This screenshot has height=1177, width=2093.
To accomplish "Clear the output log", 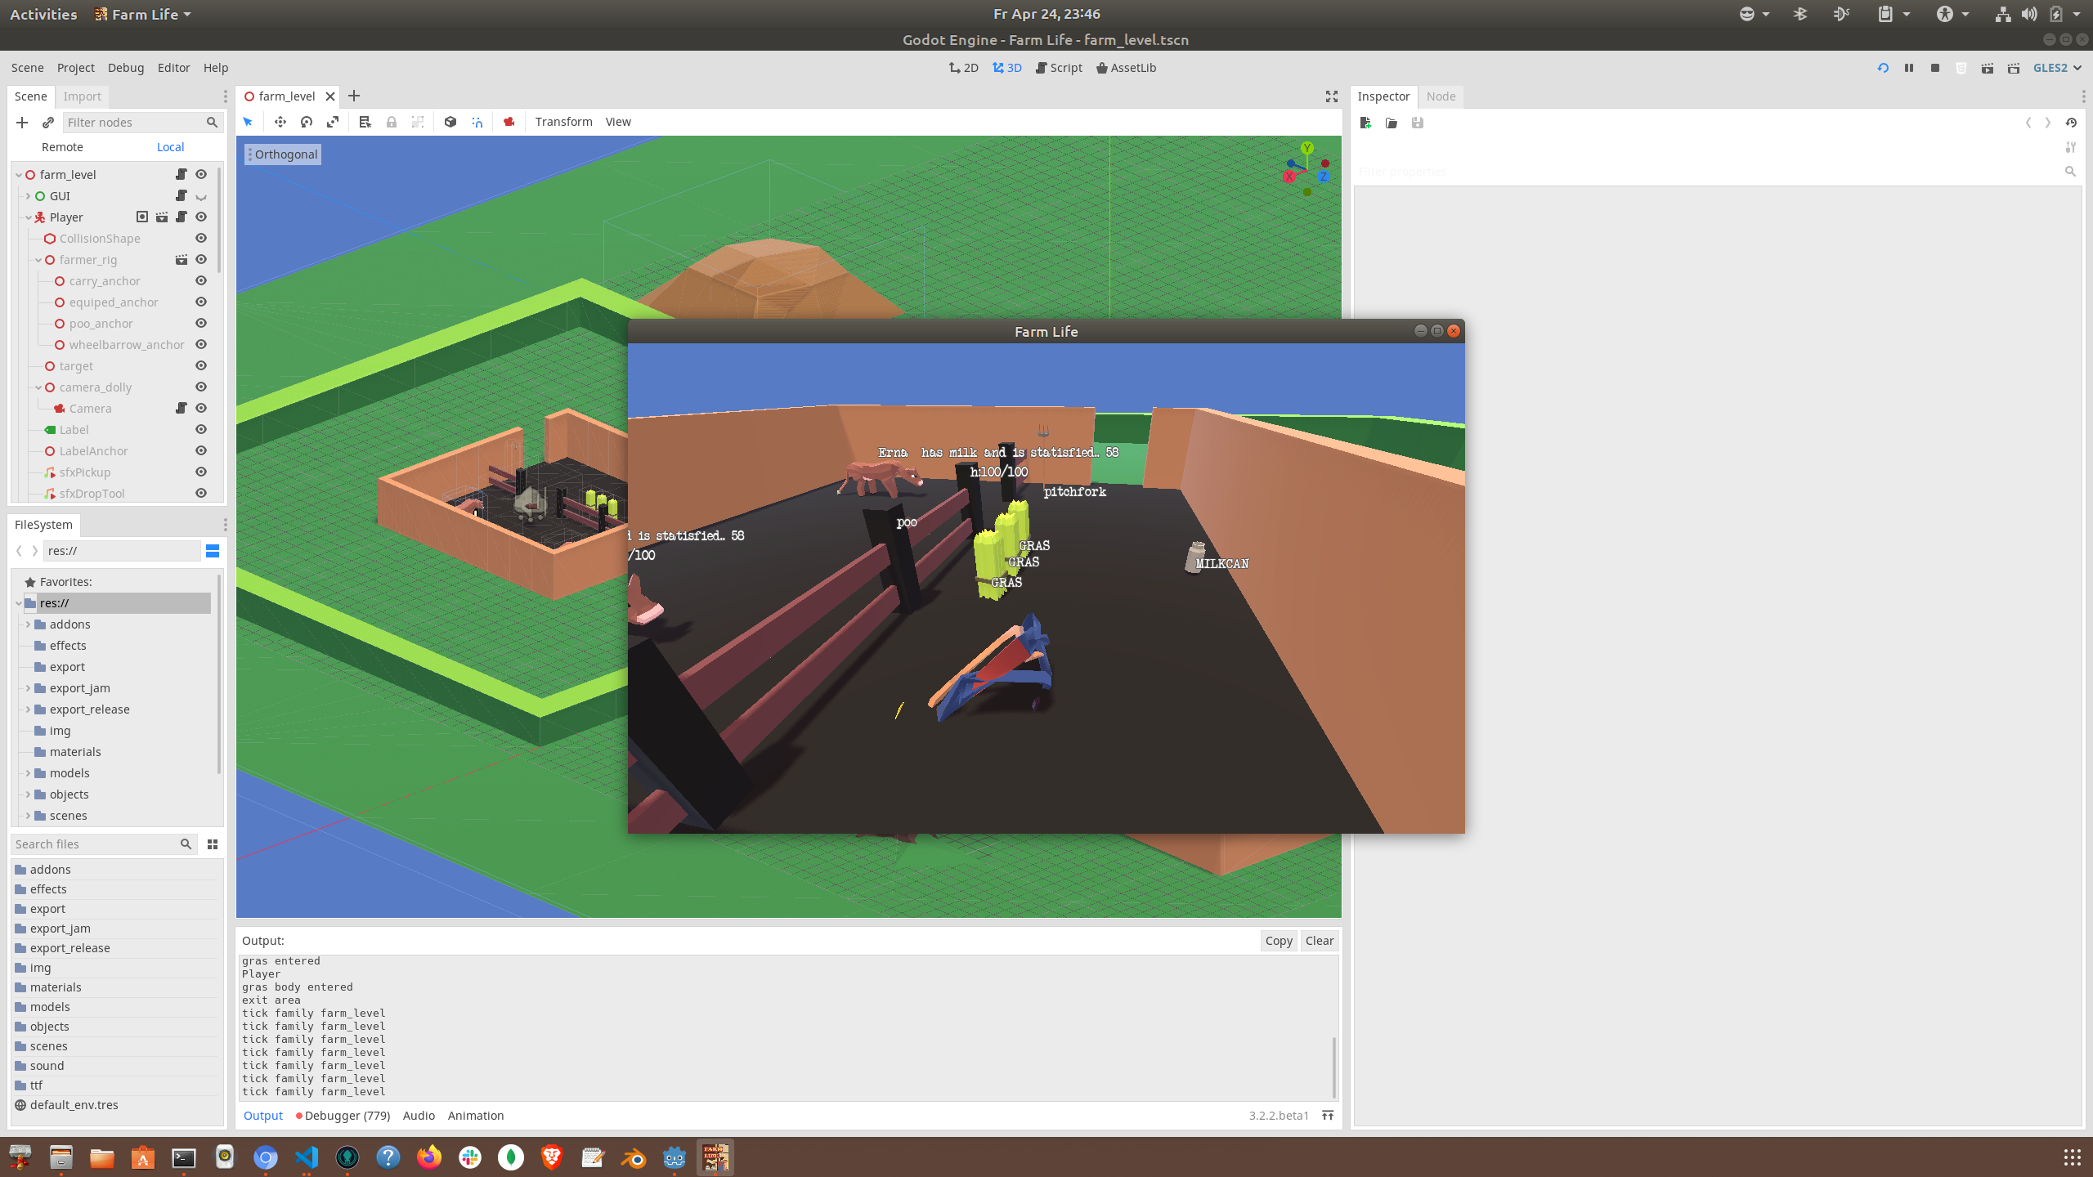I will (x=1319, y=941).
